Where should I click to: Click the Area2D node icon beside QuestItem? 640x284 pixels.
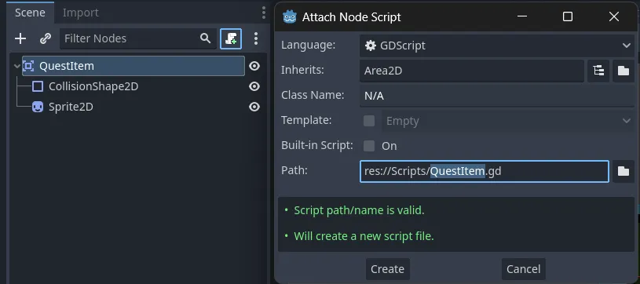[28, 66]
